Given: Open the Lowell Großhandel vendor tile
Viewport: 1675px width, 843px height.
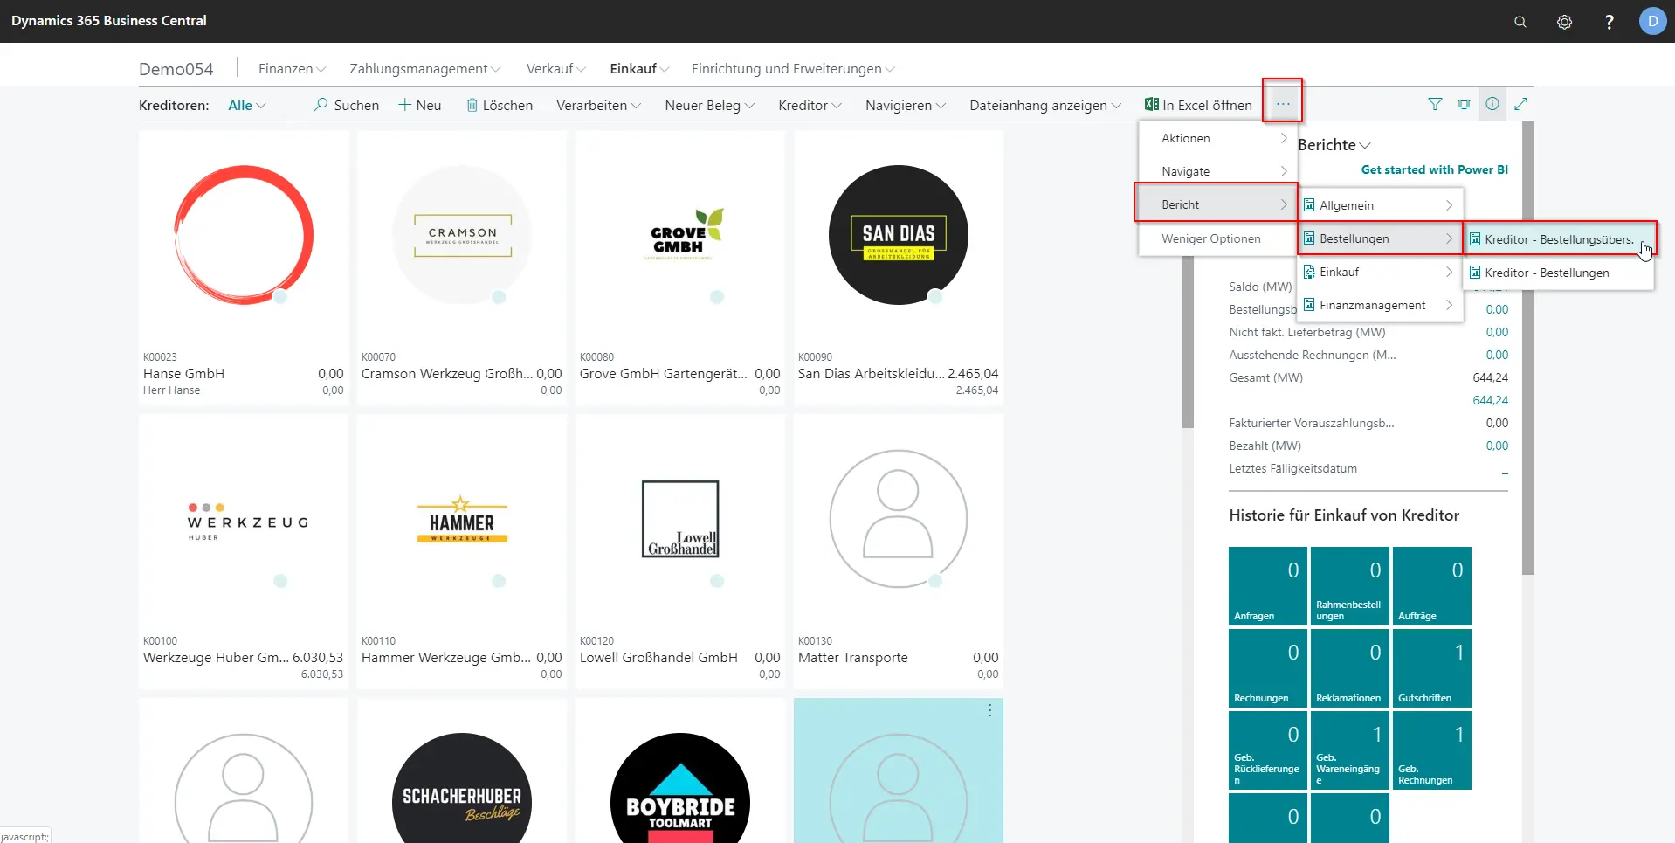Looking at the screenshot, I should tap(680, 551).
